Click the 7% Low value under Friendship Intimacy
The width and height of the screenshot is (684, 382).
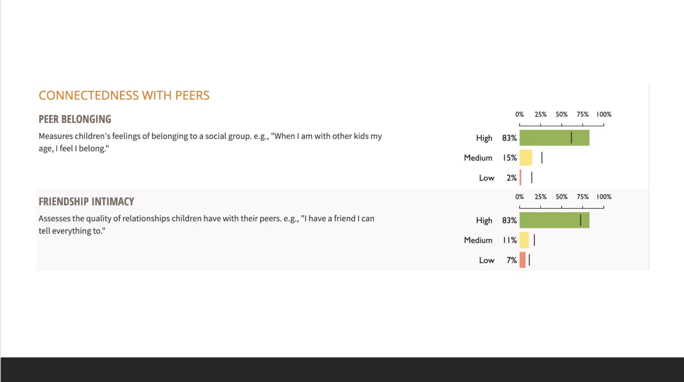[x=512, y=261]
